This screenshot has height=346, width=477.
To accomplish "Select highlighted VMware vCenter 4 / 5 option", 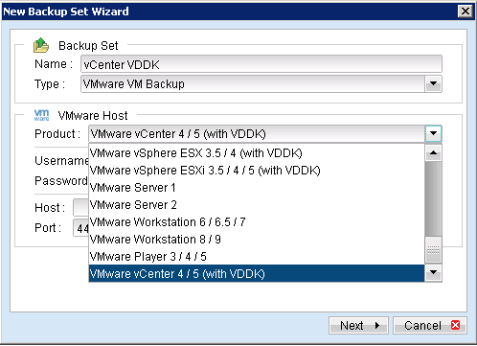I will (257, 274).
